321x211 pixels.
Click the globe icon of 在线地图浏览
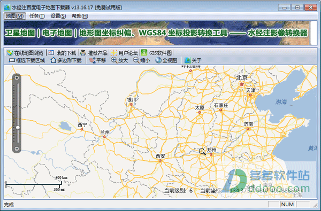[x=10, y=53]
